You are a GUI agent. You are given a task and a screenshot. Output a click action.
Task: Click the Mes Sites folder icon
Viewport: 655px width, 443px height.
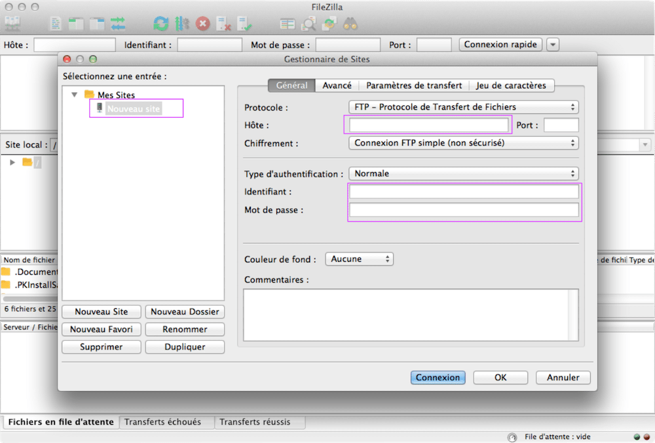[89, 94]
